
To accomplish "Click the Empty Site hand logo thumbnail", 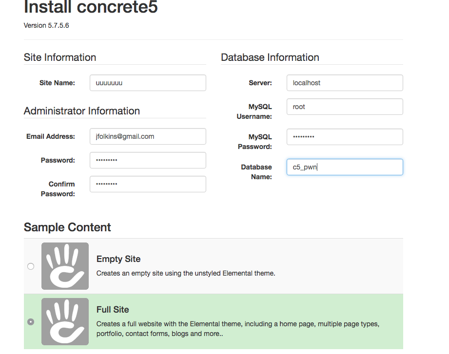I will coord(65,266).
